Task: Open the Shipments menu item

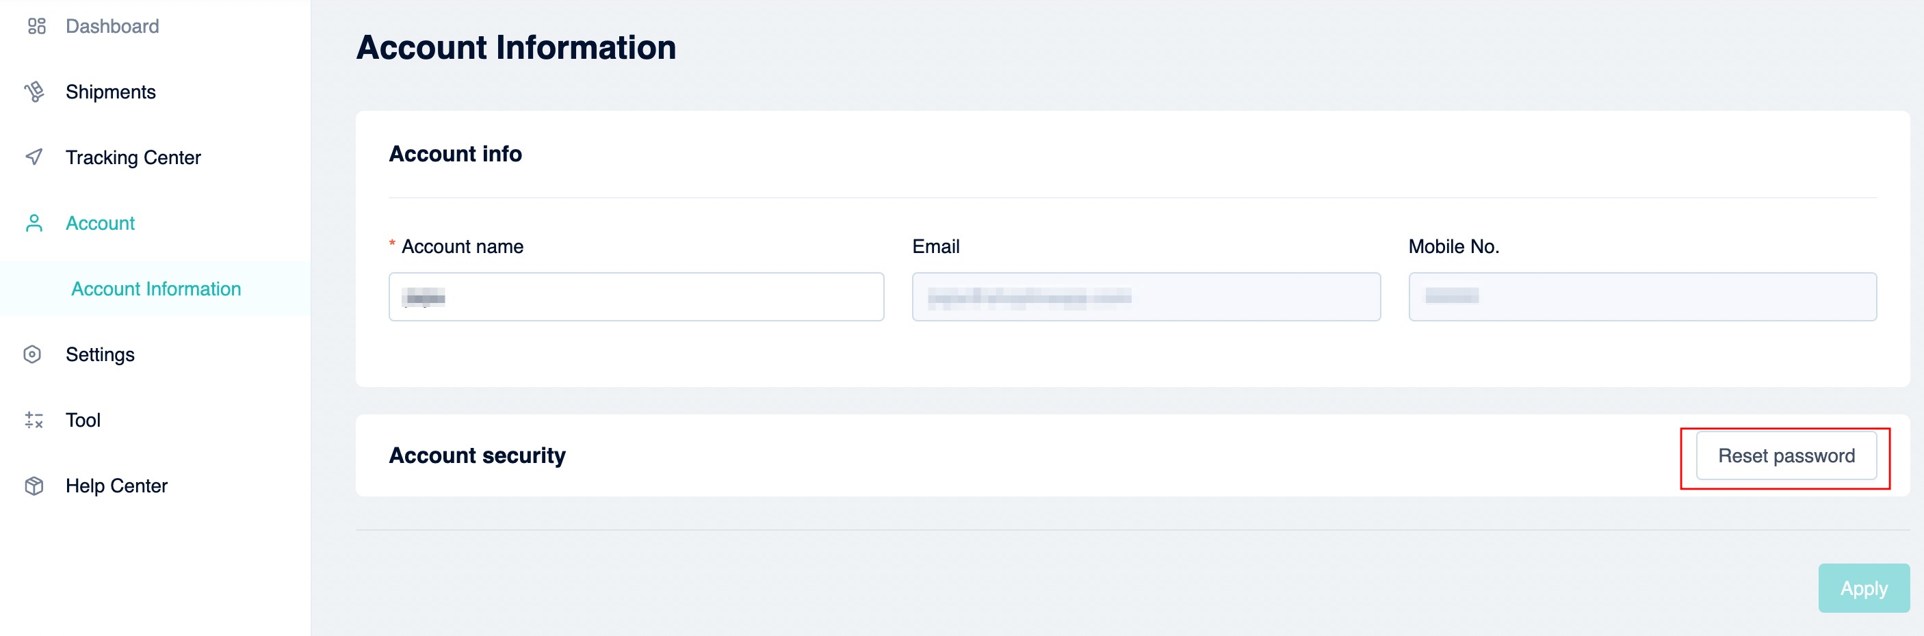Action: click(x=111, y=92)
